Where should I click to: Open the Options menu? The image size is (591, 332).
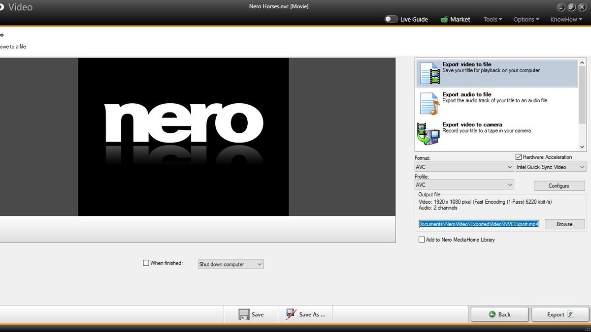[x=525, y=19]
